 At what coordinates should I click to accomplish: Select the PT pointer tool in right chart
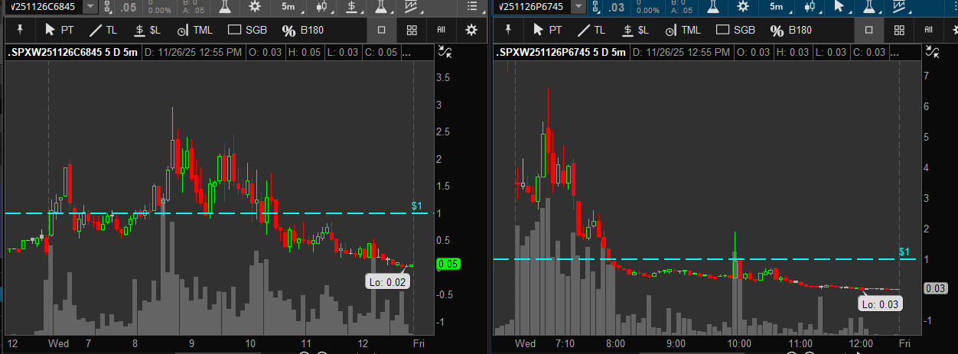pyautogui.click(x=546, y=30)
